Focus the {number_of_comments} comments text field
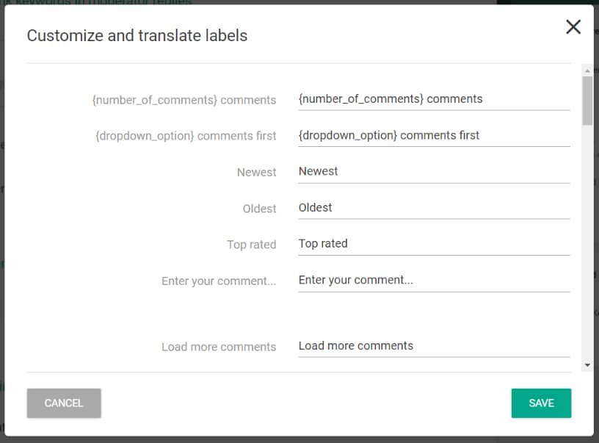 point(433,99)
